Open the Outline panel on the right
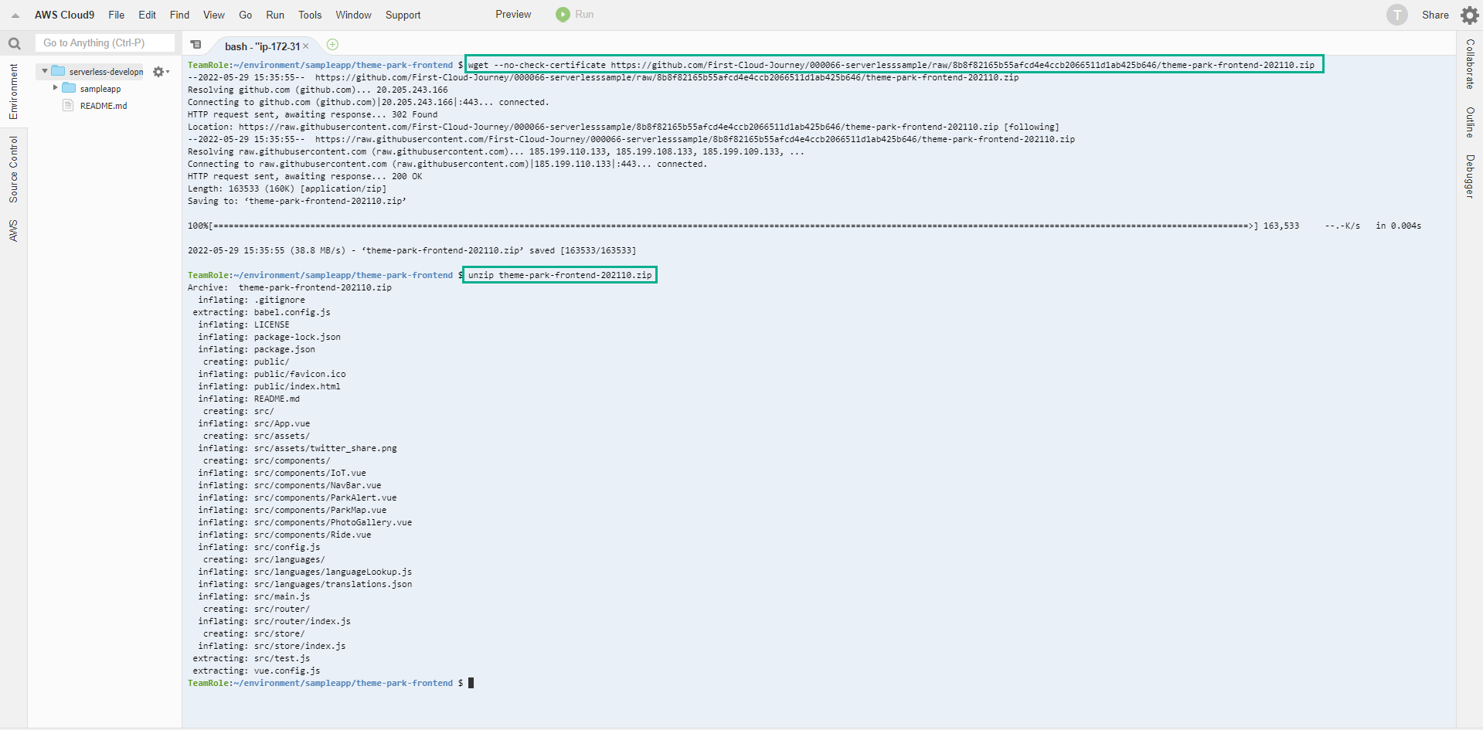1483x730 pixels. pyautogui.click(x=1470, y=122)
